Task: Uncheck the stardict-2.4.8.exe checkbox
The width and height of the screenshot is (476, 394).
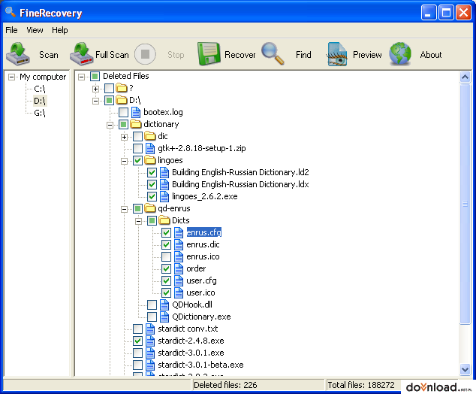Action: tap(137, 341)
